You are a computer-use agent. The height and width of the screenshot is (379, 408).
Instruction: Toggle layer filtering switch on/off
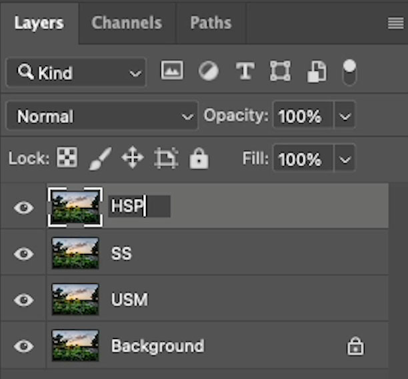pos(349,72)
